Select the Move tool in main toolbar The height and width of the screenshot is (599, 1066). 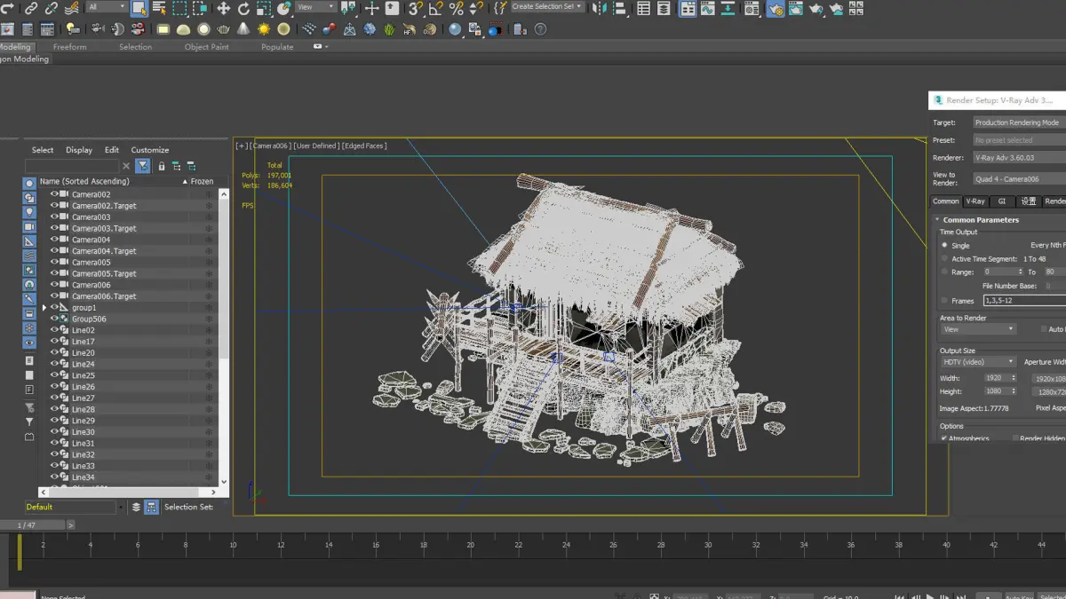(x=223, y=9)
